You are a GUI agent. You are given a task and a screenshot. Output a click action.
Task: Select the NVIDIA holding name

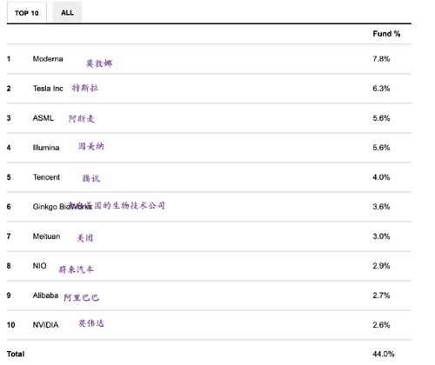[x=45, y=325]
